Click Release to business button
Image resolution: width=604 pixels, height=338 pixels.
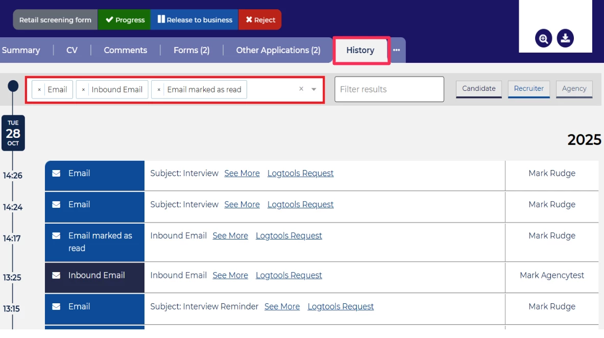195,19
